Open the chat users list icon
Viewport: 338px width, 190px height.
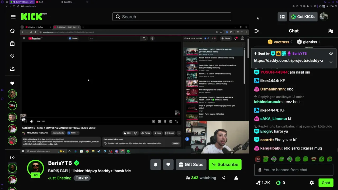[x=331, y=31]
